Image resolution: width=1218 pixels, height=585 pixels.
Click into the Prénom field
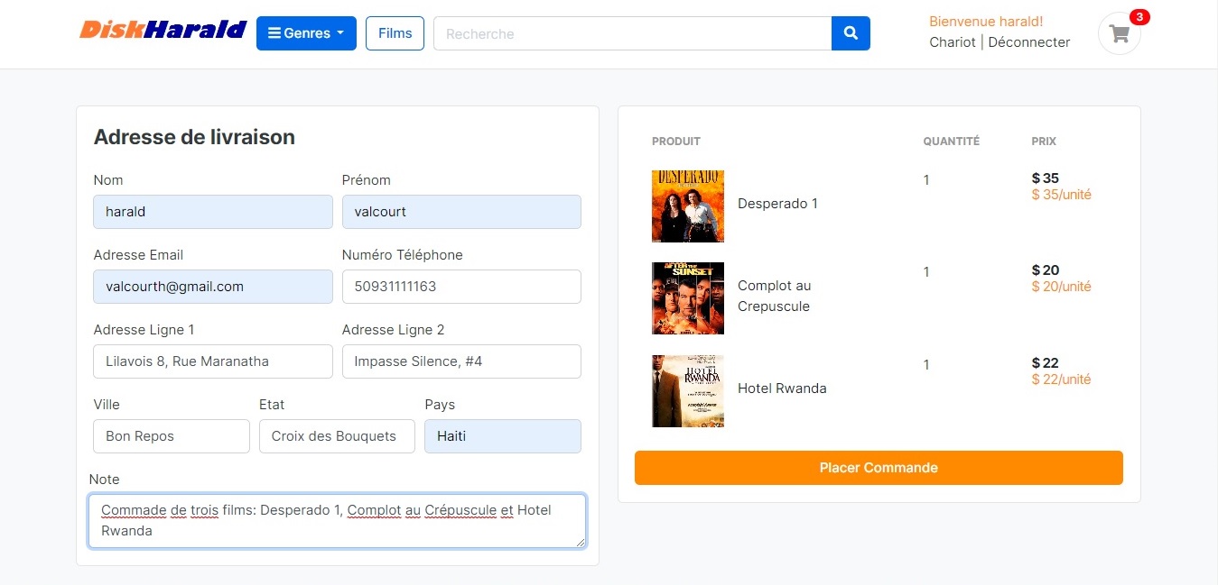click(x=461, y=212)
